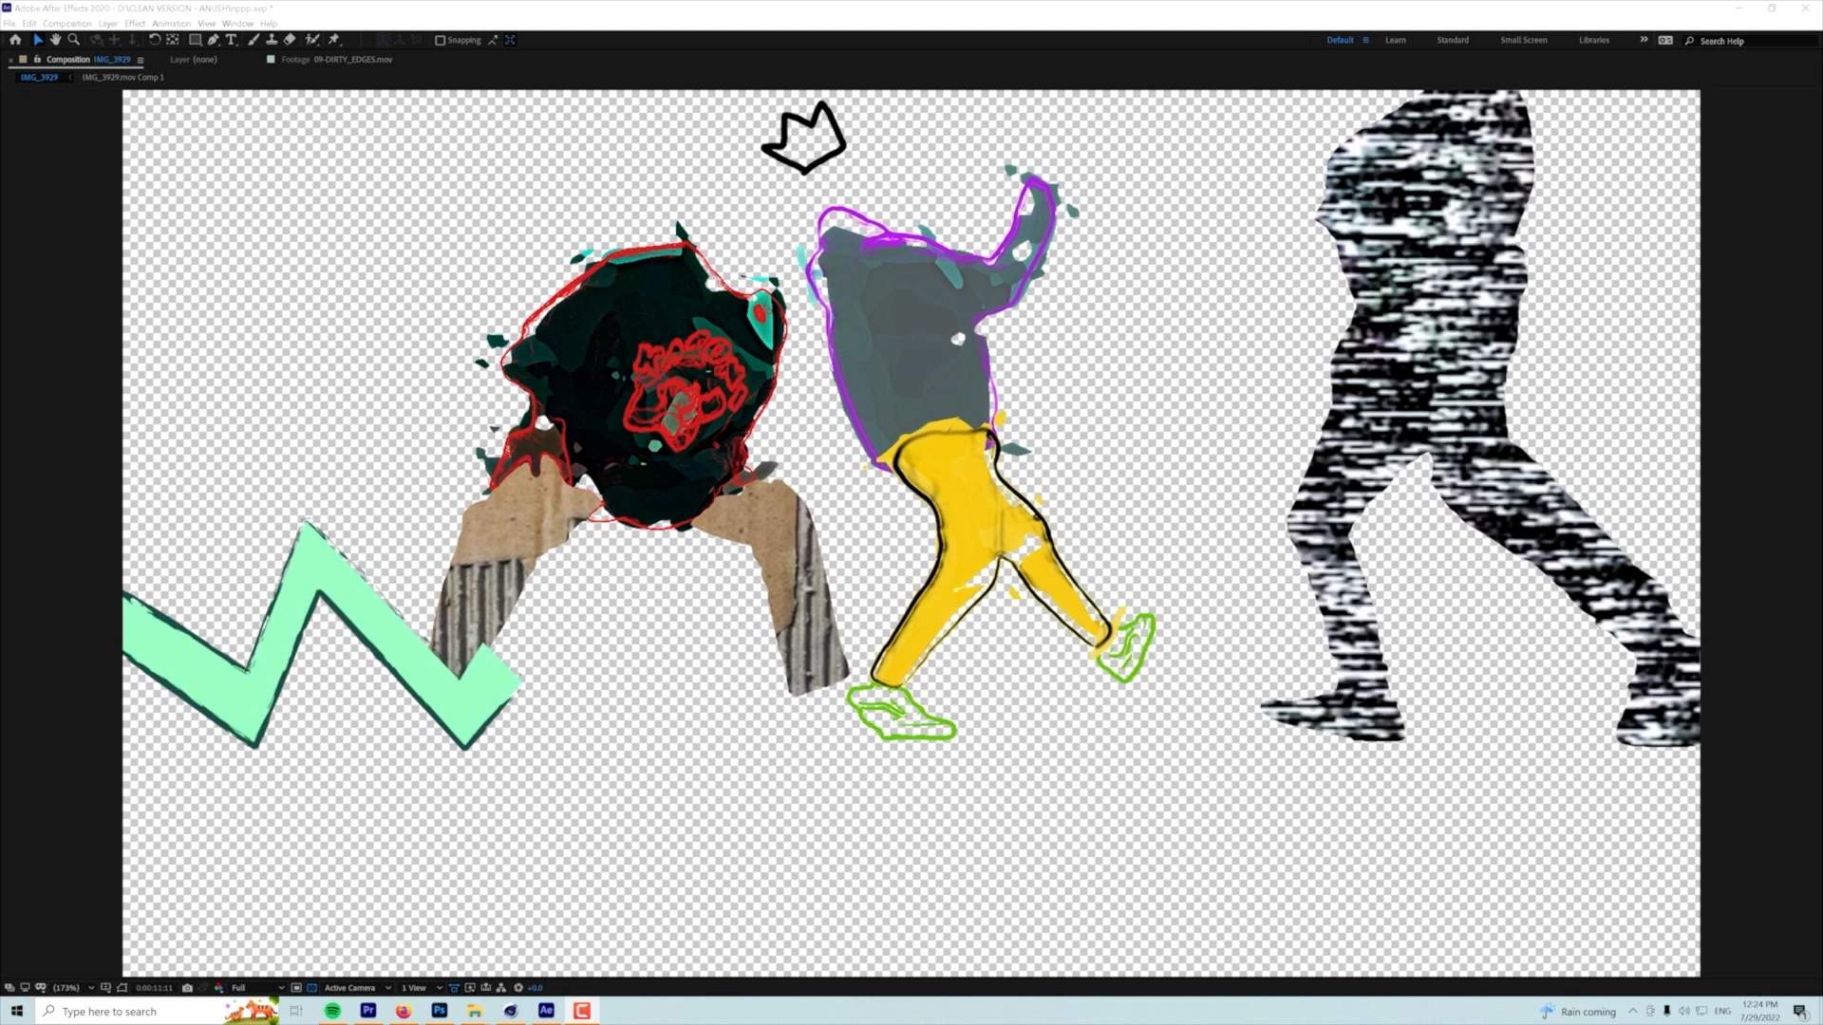Expand the Active Camera dropdown
Image resolution: width=1823 pixels, height=1025 pixels.
pyautogui.click(x=357, y=987)
